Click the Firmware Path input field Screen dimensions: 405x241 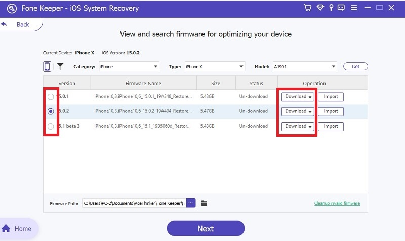click(x=134, y=203)
